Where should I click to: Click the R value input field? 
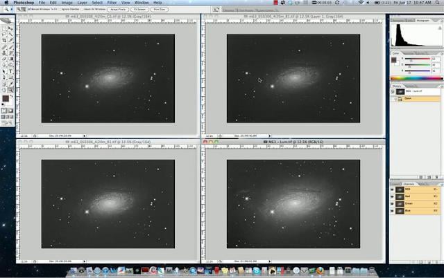pyautogui.click(x=436, y=59)
